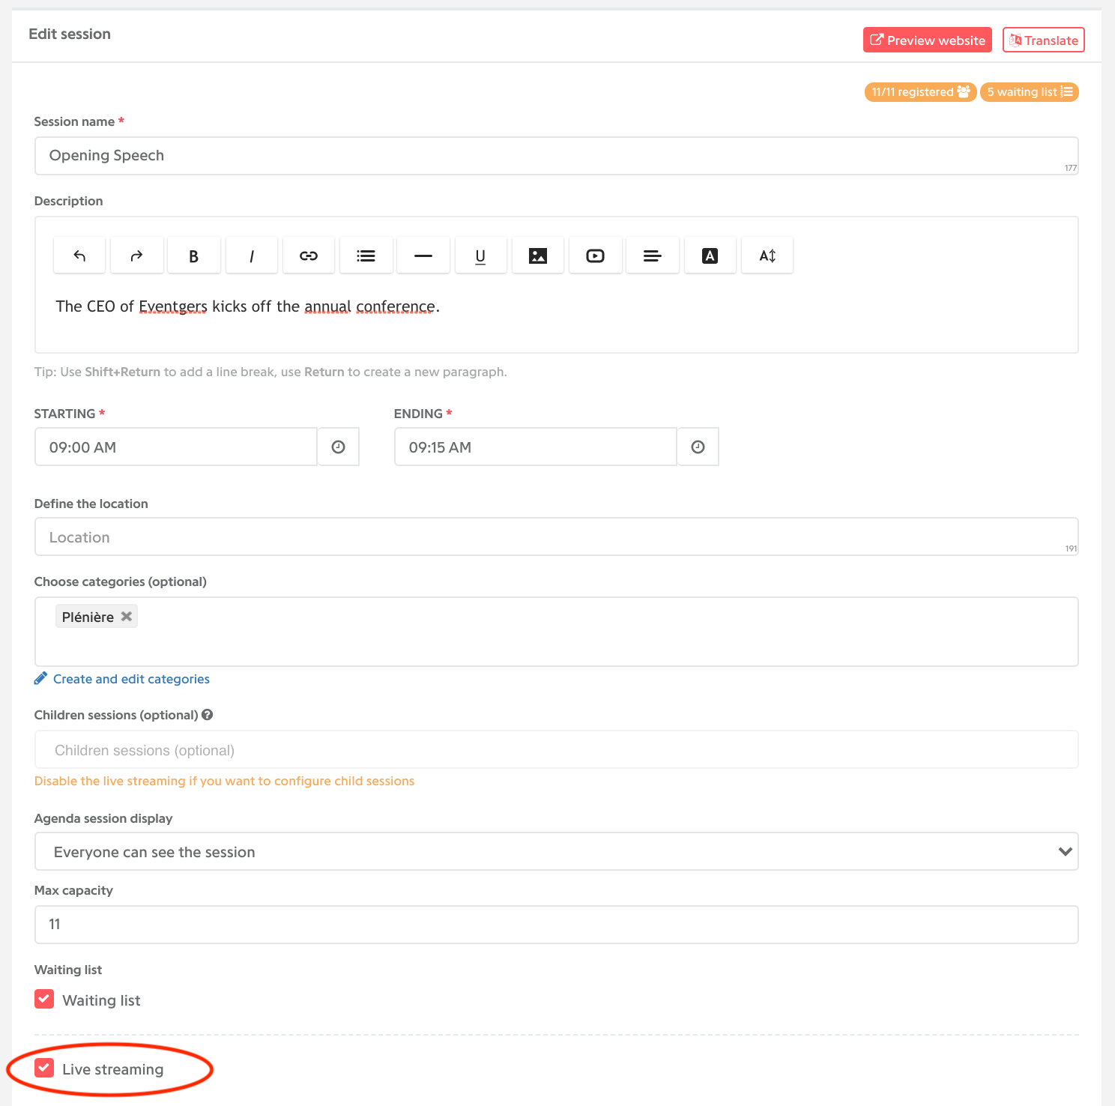Redo edit in description toolbar
The height and width of the screenshot is (1106, 1115).
click(x=136, y=256)
